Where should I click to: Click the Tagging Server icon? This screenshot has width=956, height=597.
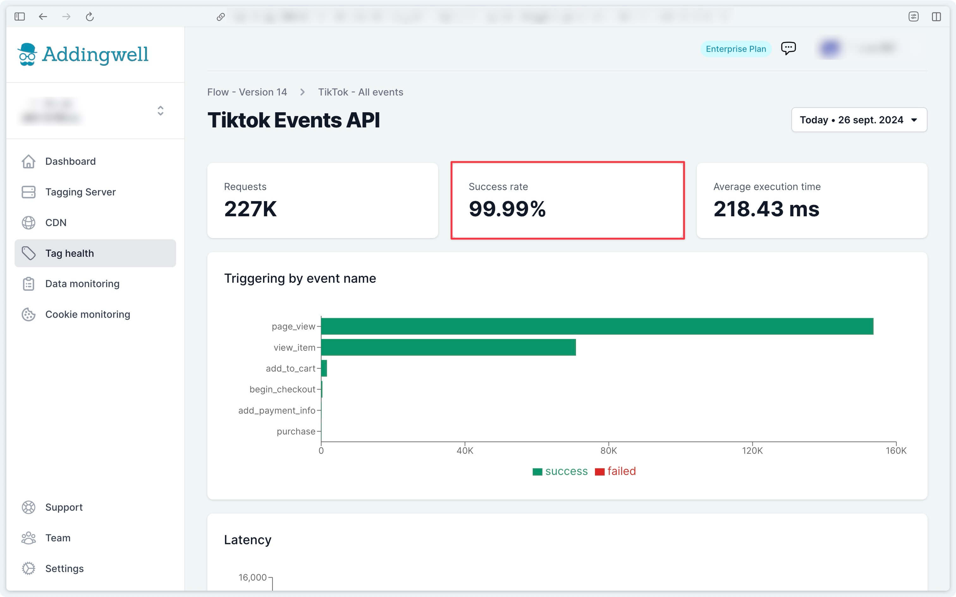28,192
